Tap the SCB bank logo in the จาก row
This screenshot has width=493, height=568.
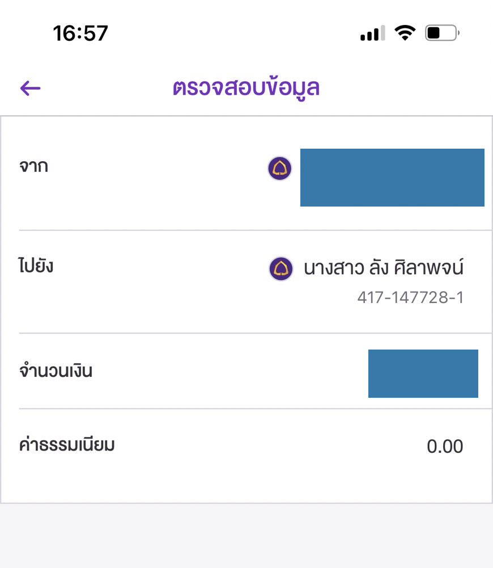[280, 169]
